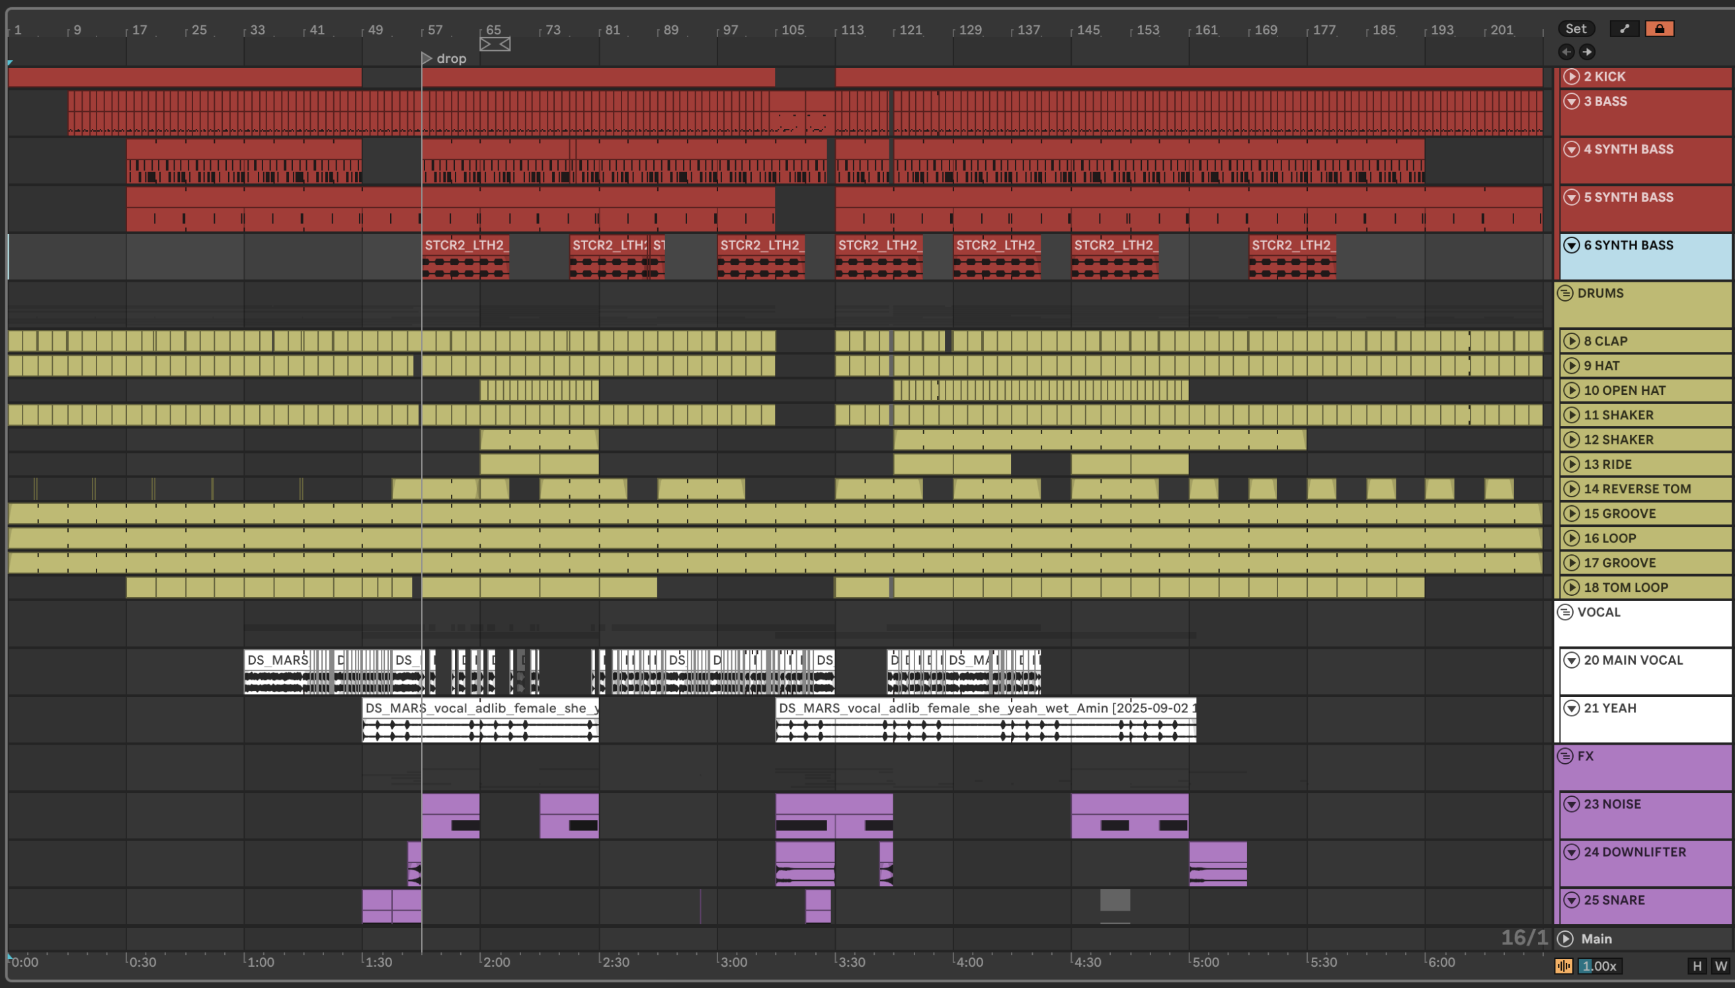This screenshot has height=988, width=1735.
Task: Unfold the 2 KICK track
Action: click(x=1571, y=77)
